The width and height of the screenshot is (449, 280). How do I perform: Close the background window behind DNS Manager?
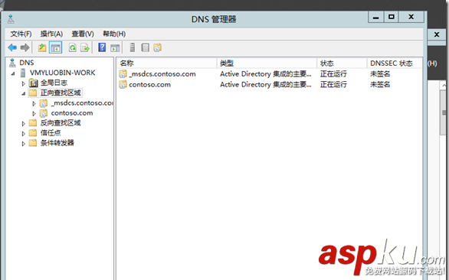point(437,34)
